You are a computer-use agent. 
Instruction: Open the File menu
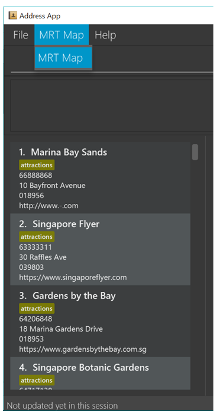(21, 35)
